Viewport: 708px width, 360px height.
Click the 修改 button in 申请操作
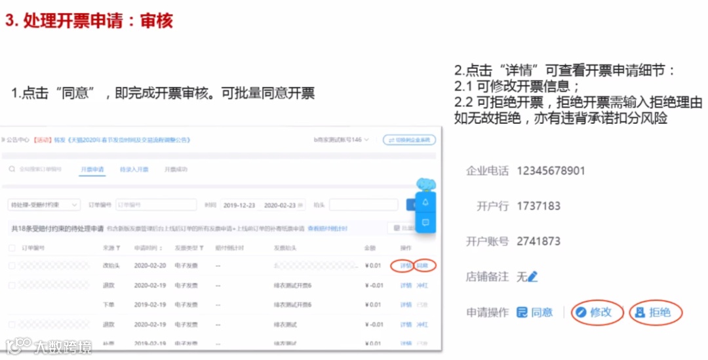[x=594, y=312]
